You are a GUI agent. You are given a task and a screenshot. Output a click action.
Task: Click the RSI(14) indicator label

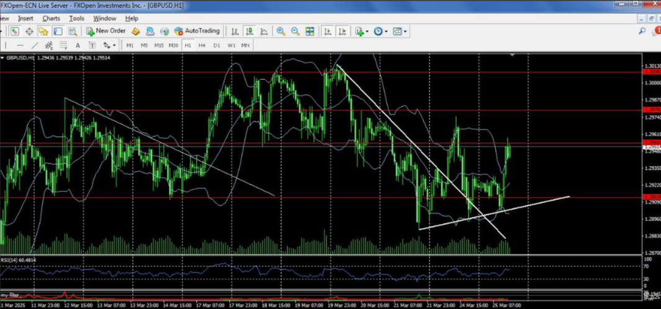click(18, 260)
